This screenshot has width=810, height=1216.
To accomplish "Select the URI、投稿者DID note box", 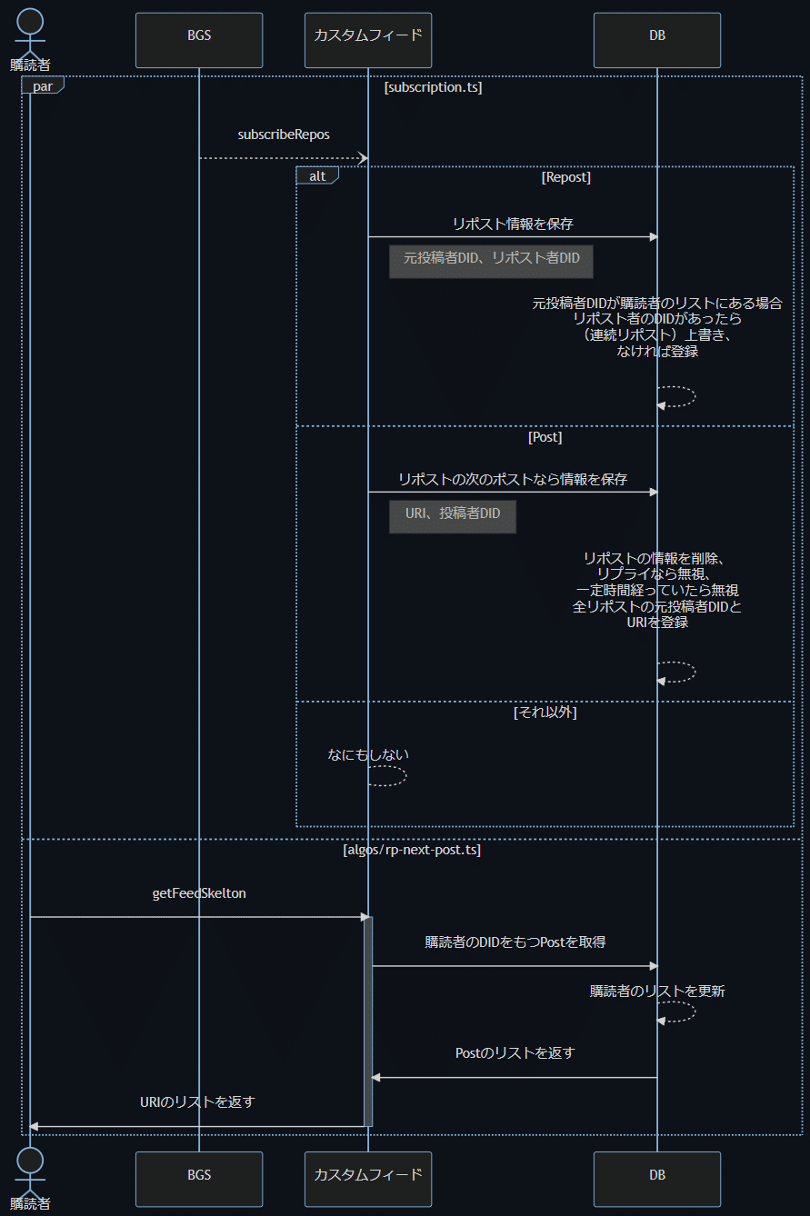I will [452, 516].
